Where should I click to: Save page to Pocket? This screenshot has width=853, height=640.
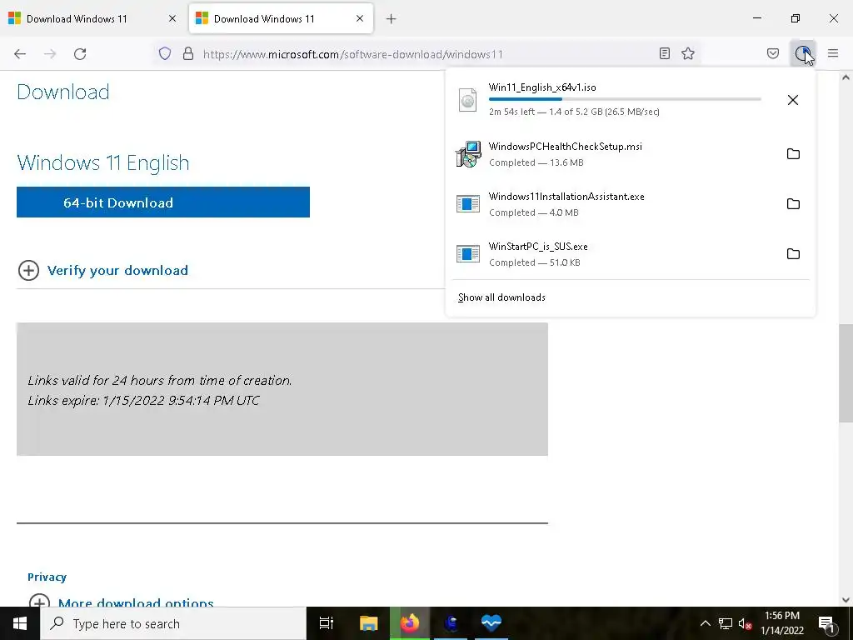point(773,53)
